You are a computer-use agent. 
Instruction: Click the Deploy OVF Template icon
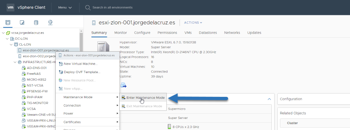pyautogui.click(x=61, y=72)
